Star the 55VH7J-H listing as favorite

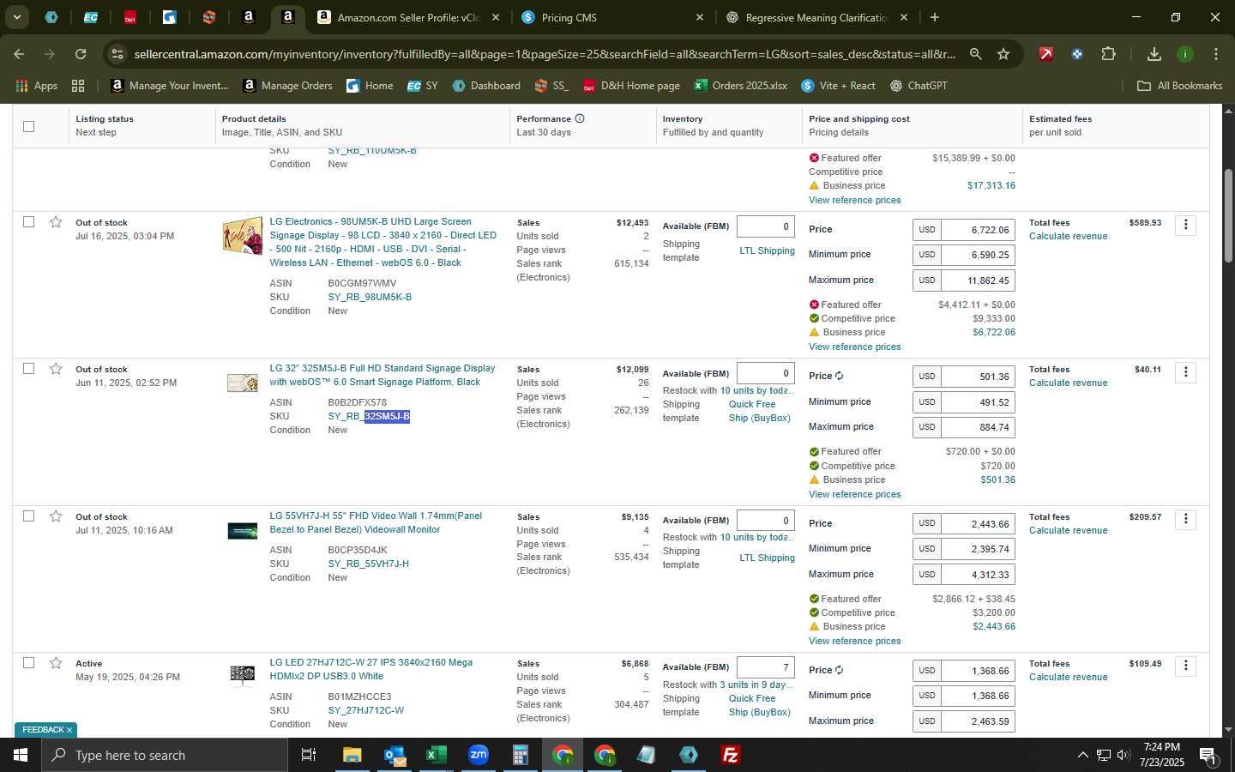(56, 516)
